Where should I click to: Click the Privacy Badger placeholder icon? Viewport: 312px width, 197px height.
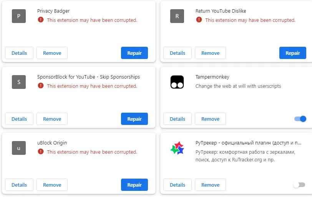pyautogui.click(x=19, y=16)
